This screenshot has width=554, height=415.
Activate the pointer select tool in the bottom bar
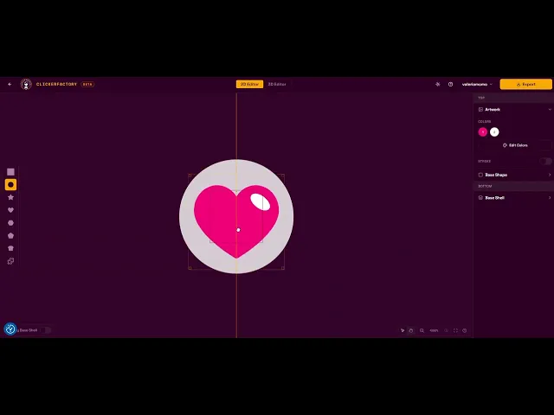point(403,330)
